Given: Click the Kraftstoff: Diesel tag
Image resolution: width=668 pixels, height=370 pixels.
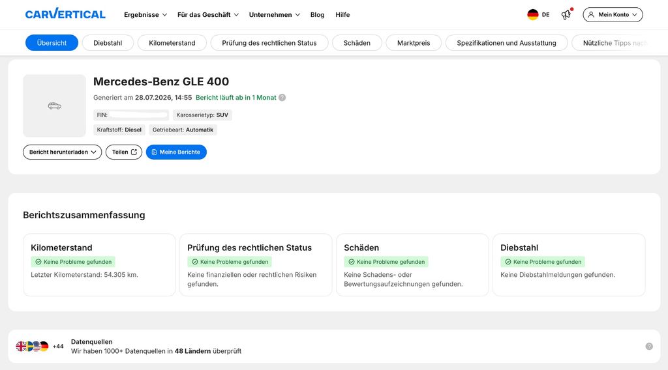Looking at the screenshot, I should (x=119, y=130).
